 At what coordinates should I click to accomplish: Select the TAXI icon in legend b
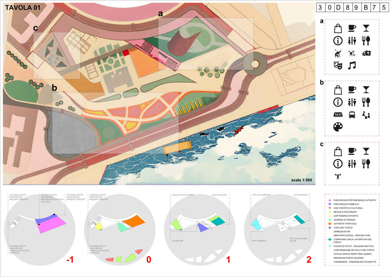(338, 114)
